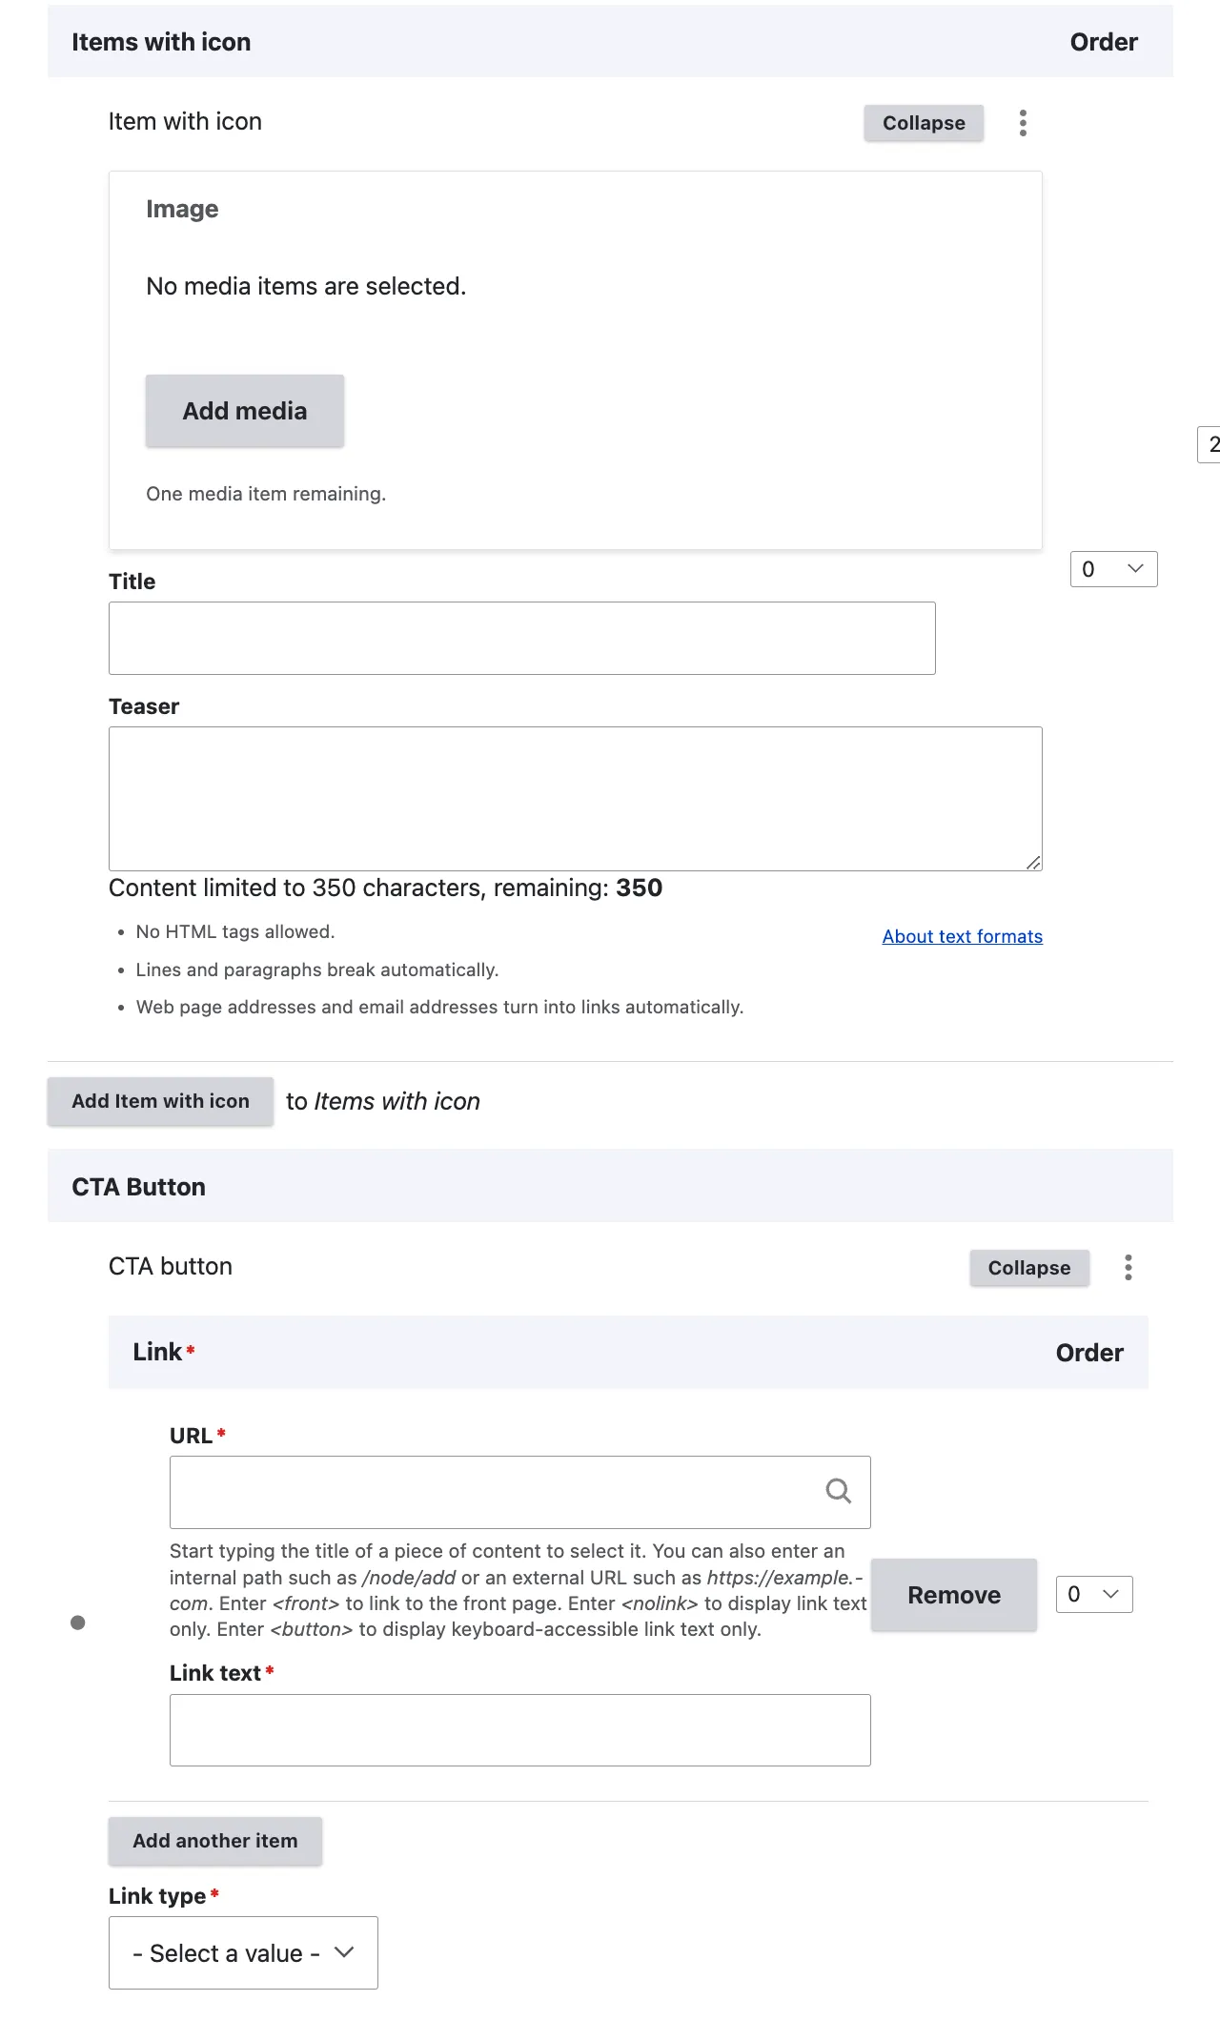Remove the link item
1220x2021 pixels.
(953, 1595)
